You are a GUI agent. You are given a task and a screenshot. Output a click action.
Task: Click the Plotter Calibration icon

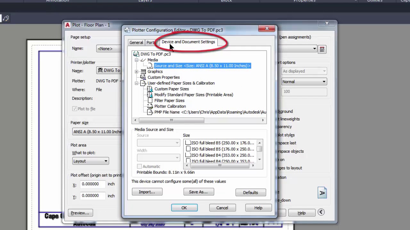click(150, 106)
